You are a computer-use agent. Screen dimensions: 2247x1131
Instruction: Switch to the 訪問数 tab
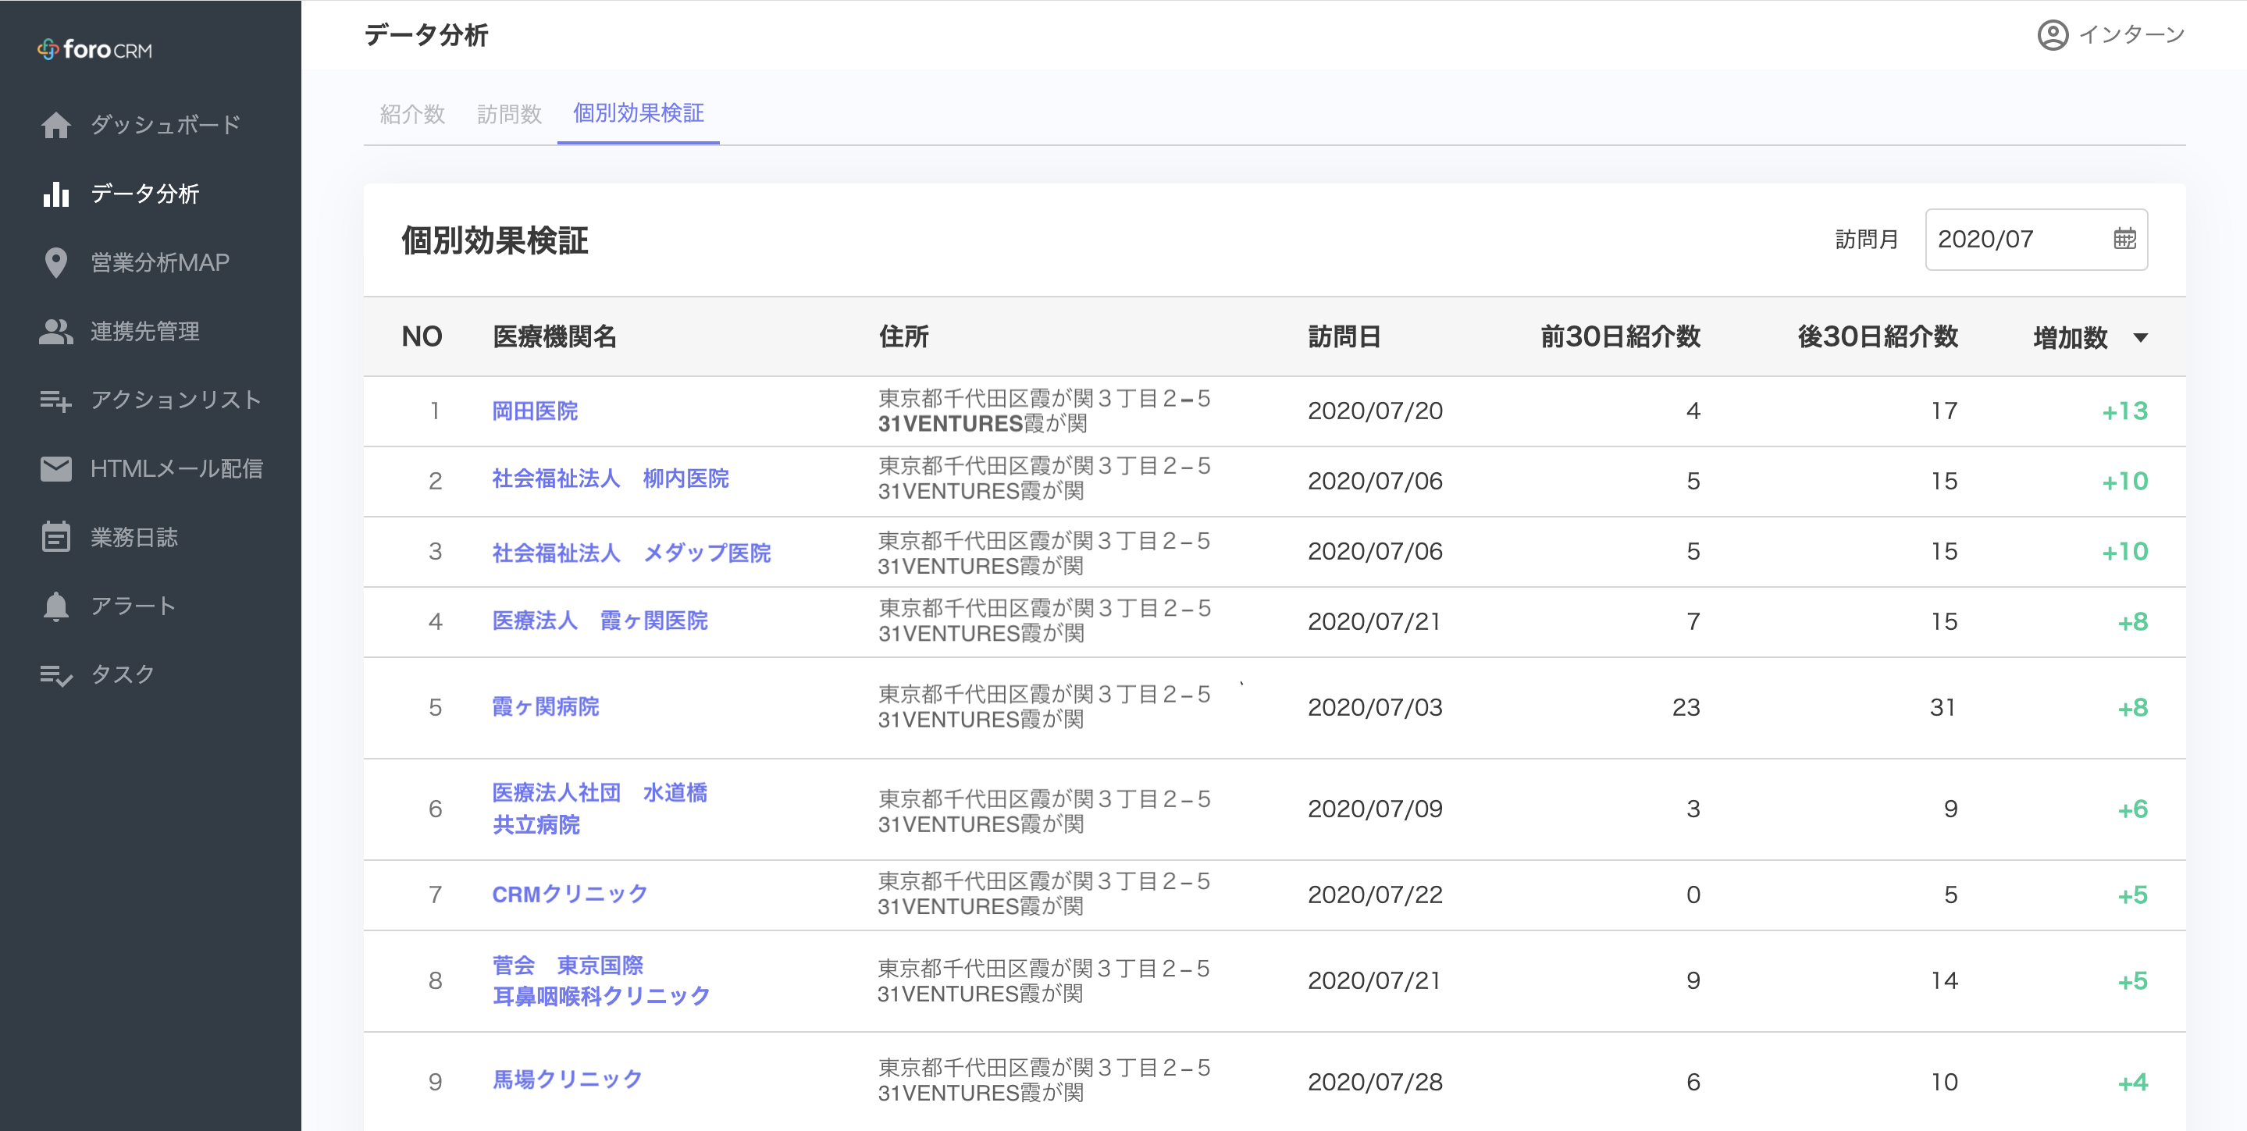tap(509, 113)
